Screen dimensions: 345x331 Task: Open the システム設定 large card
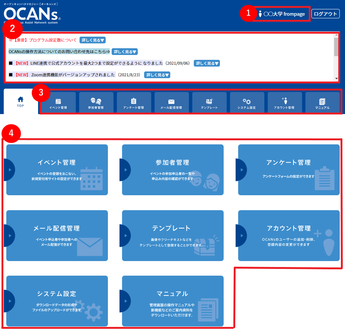tap(57, 301)
